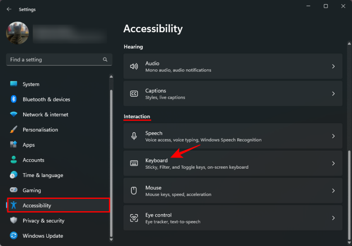Open the Captions settings row
This screenshot has width=352, height=246.
[x=232, y=93]
